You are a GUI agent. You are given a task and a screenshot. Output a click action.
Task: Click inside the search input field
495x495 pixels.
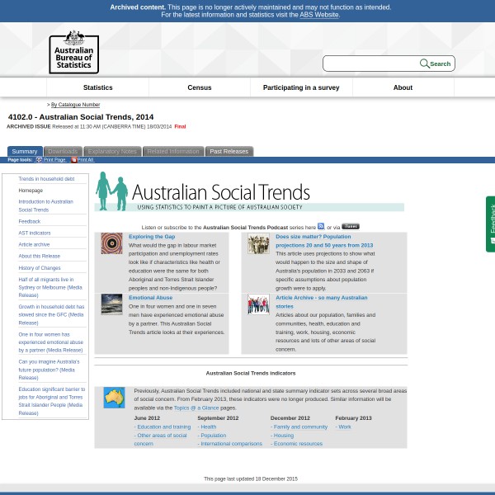tap(371, 64)
